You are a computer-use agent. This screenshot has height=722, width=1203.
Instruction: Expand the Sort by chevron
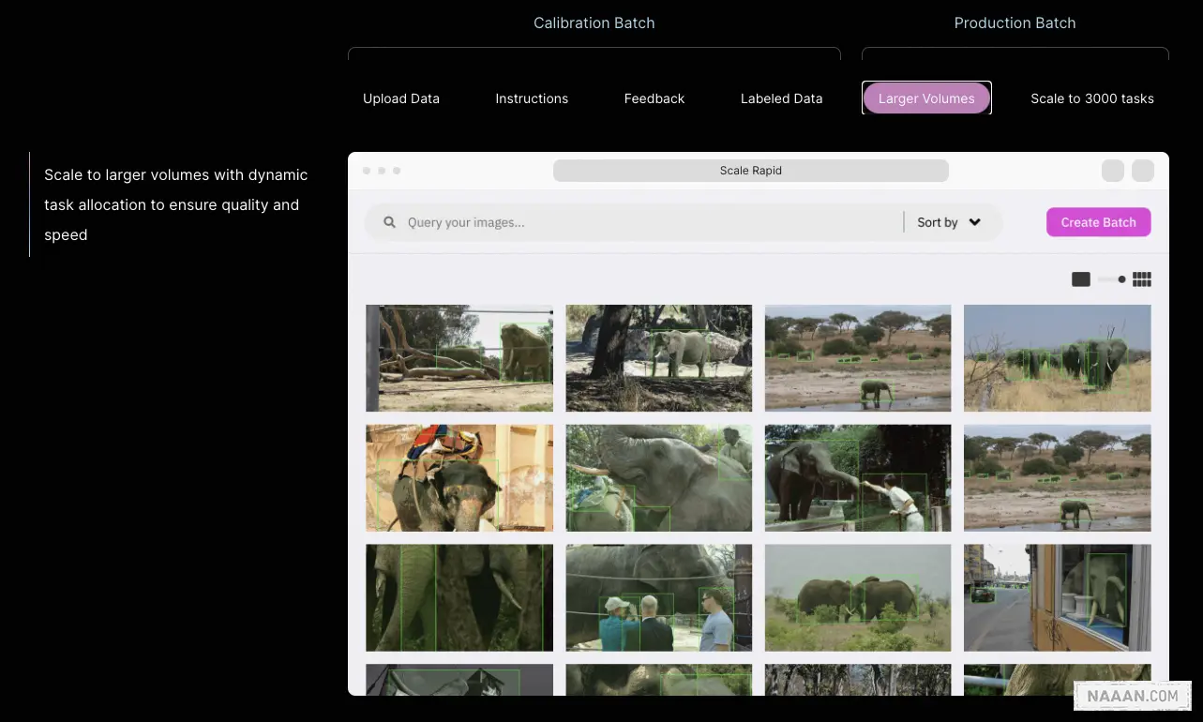pos(974,223)
